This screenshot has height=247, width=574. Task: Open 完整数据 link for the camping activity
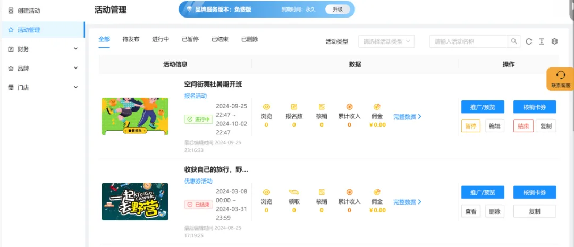tap(407, 202)
